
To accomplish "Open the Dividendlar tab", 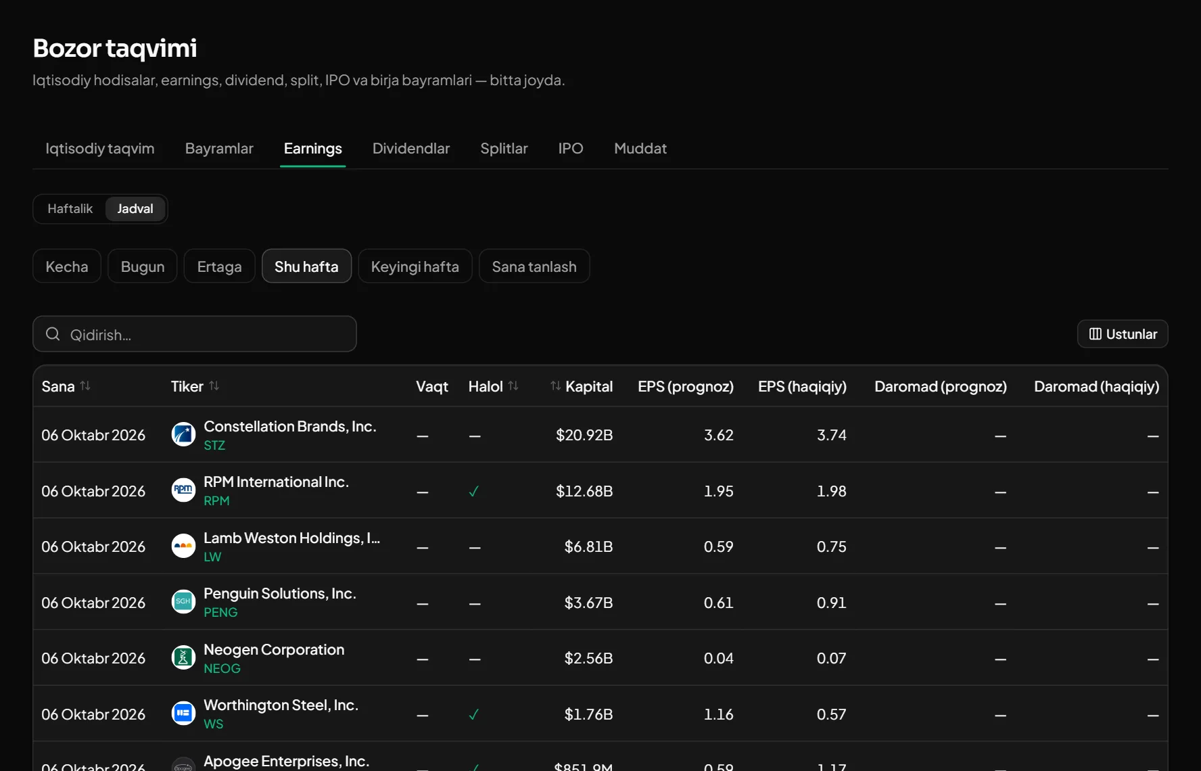I will click(x=411, y=149).
